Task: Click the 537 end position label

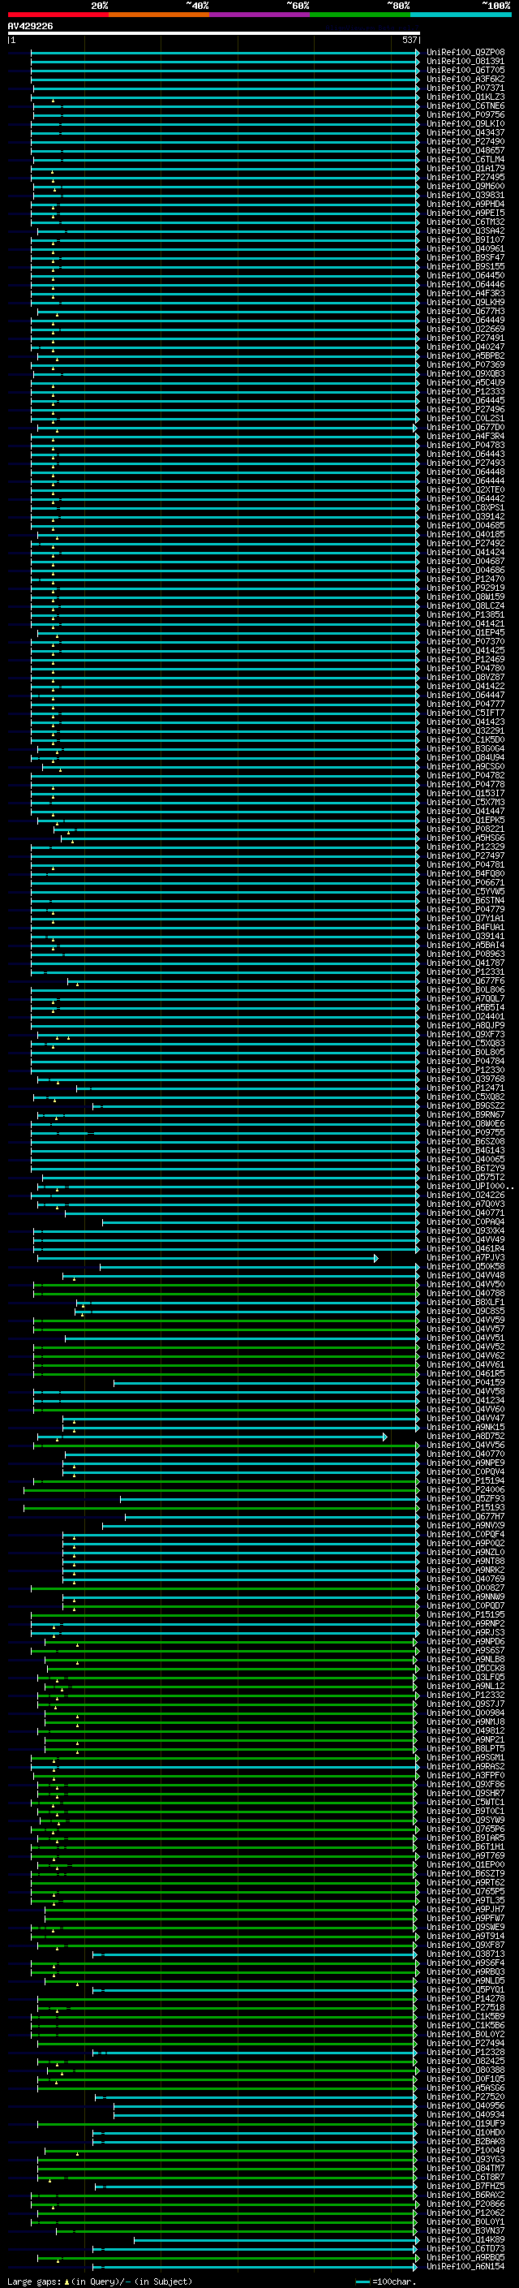Action: pyautogui.click(x=409, y=40)
